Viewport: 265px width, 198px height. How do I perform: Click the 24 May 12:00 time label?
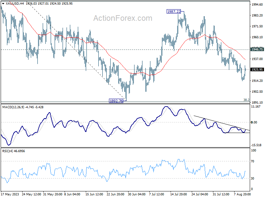coord(31,194)
